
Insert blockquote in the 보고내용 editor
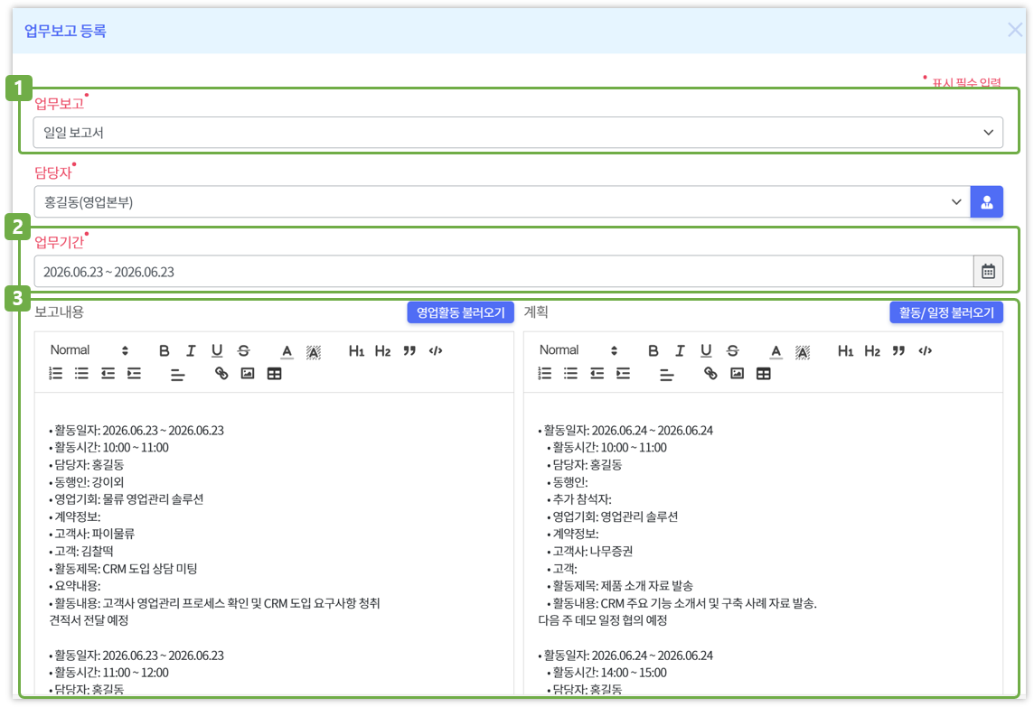[x=409, y=350]
